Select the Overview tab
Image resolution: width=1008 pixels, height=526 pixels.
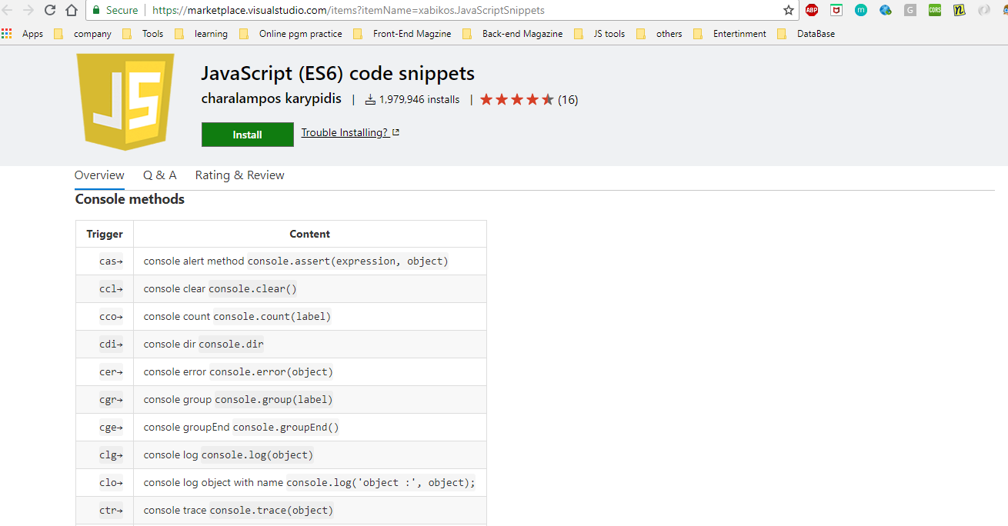tap(99, 175)
